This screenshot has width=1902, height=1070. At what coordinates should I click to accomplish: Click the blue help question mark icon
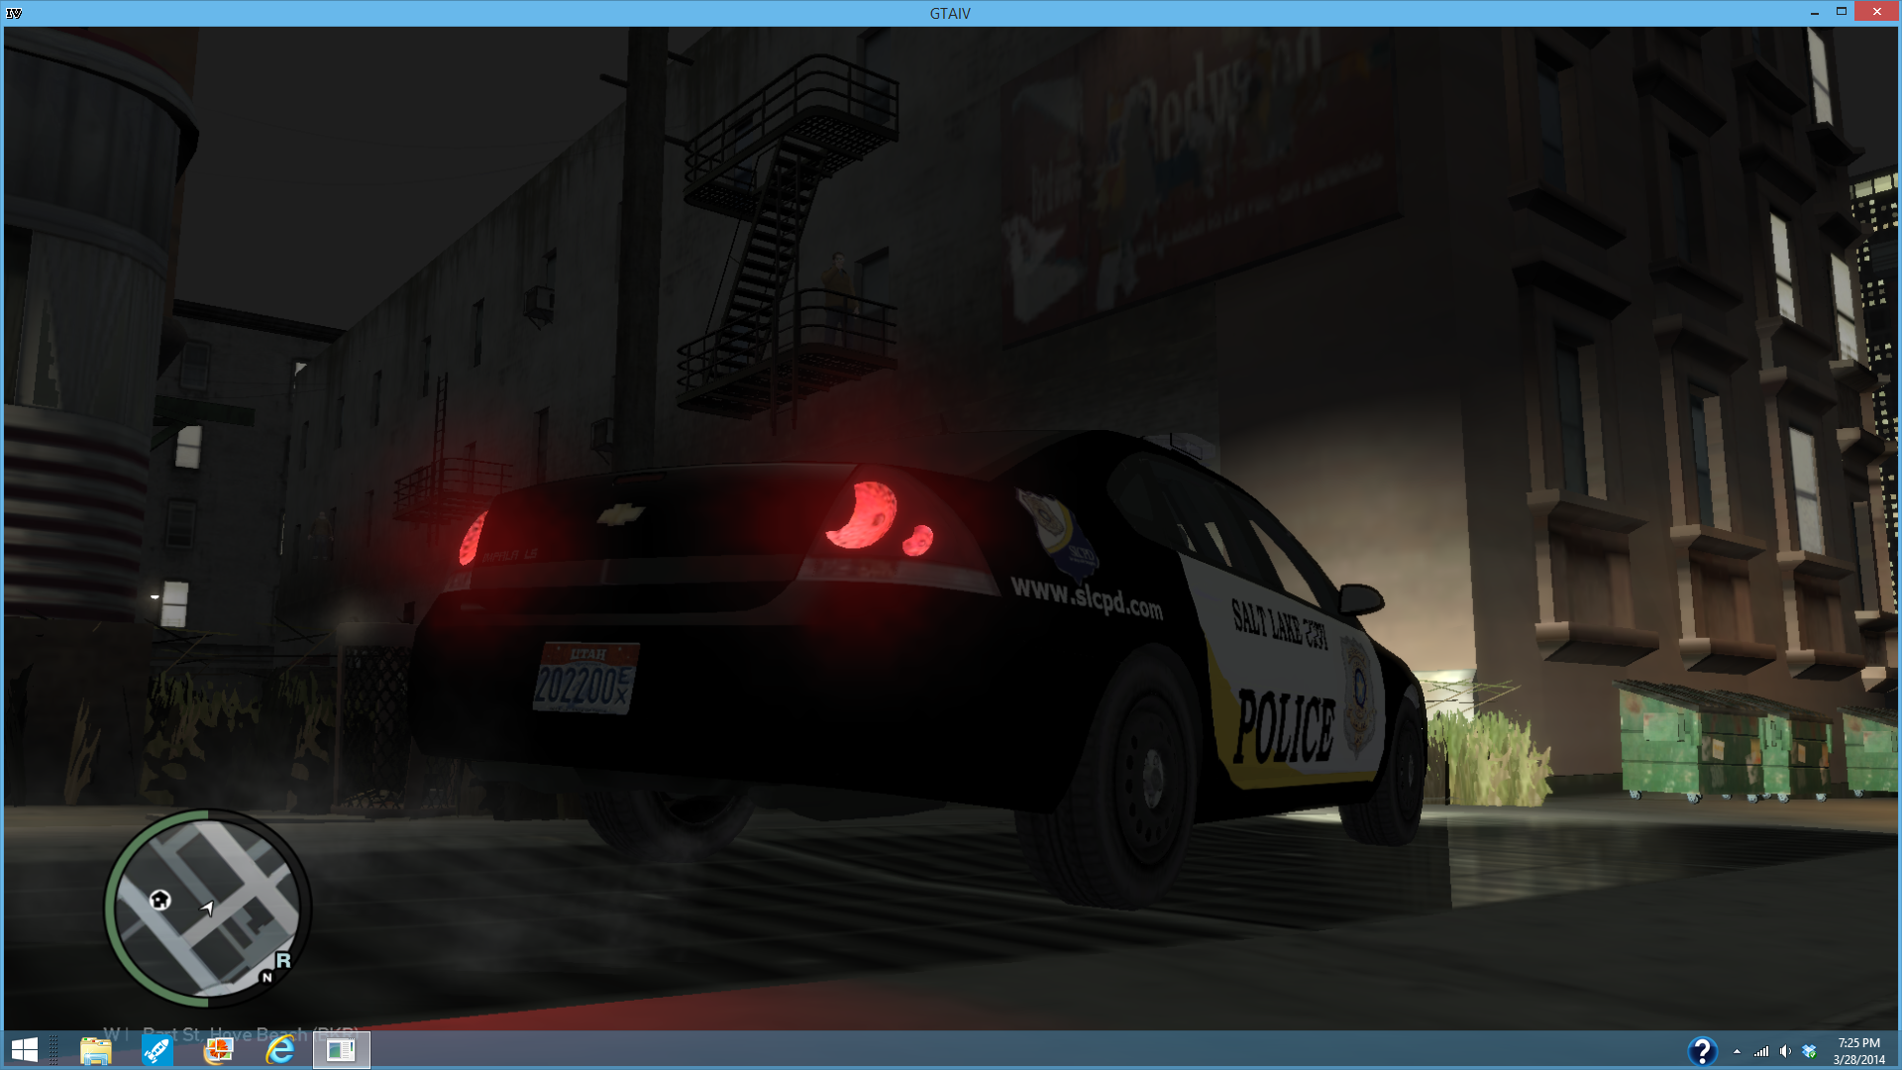tap(1701, 1050)
